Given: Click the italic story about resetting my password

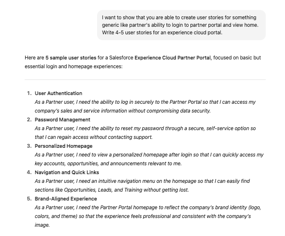Looking at the screenshot, I should coord(145,133).
